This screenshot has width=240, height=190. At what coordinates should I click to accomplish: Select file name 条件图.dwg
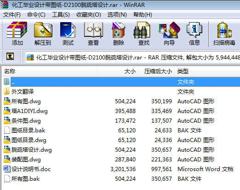pyautogui.click(x=26, y=121)
